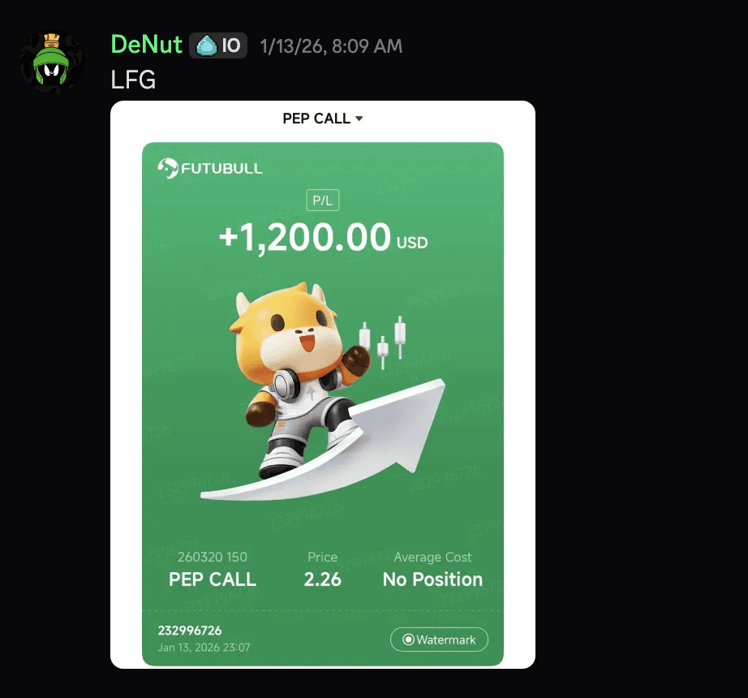Click the Average Cost No Position field

point(432,570)
